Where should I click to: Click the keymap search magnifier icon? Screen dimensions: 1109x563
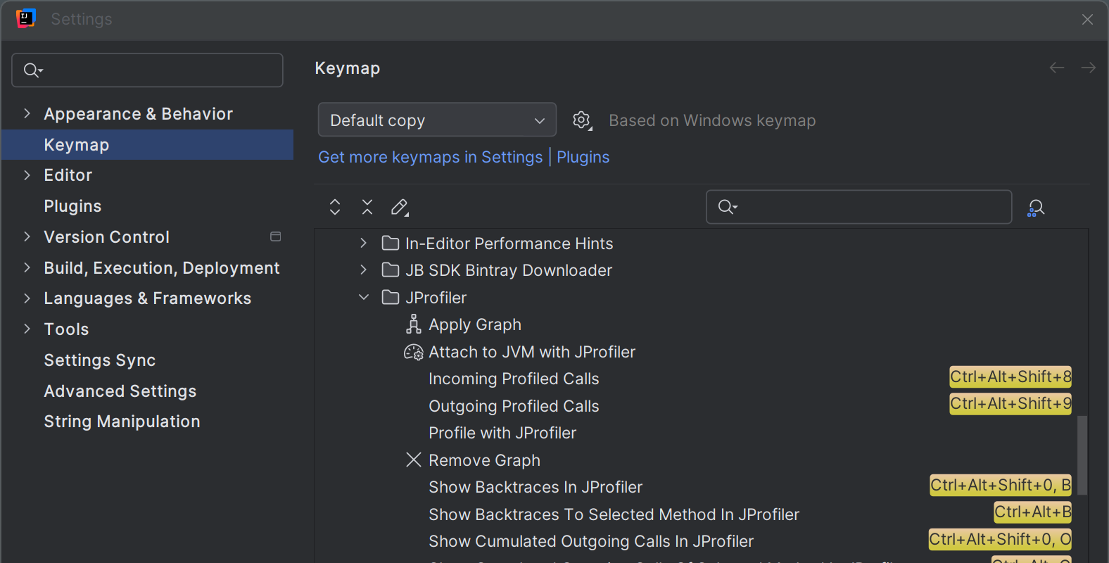[727, 207]
